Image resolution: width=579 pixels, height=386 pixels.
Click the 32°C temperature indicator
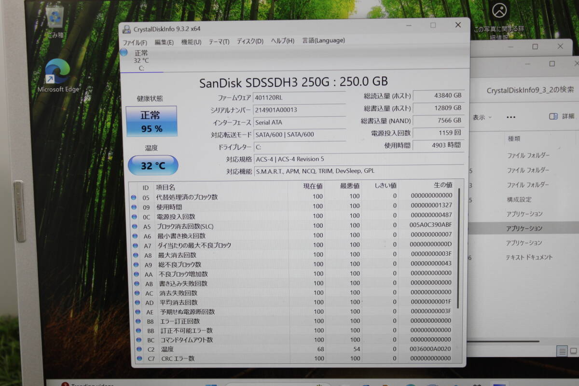(x=152, y=165)
